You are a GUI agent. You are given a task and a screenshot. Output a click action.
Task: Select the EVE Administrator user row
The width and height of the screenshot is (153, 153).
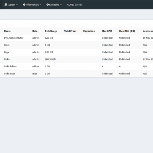(76, 38)
